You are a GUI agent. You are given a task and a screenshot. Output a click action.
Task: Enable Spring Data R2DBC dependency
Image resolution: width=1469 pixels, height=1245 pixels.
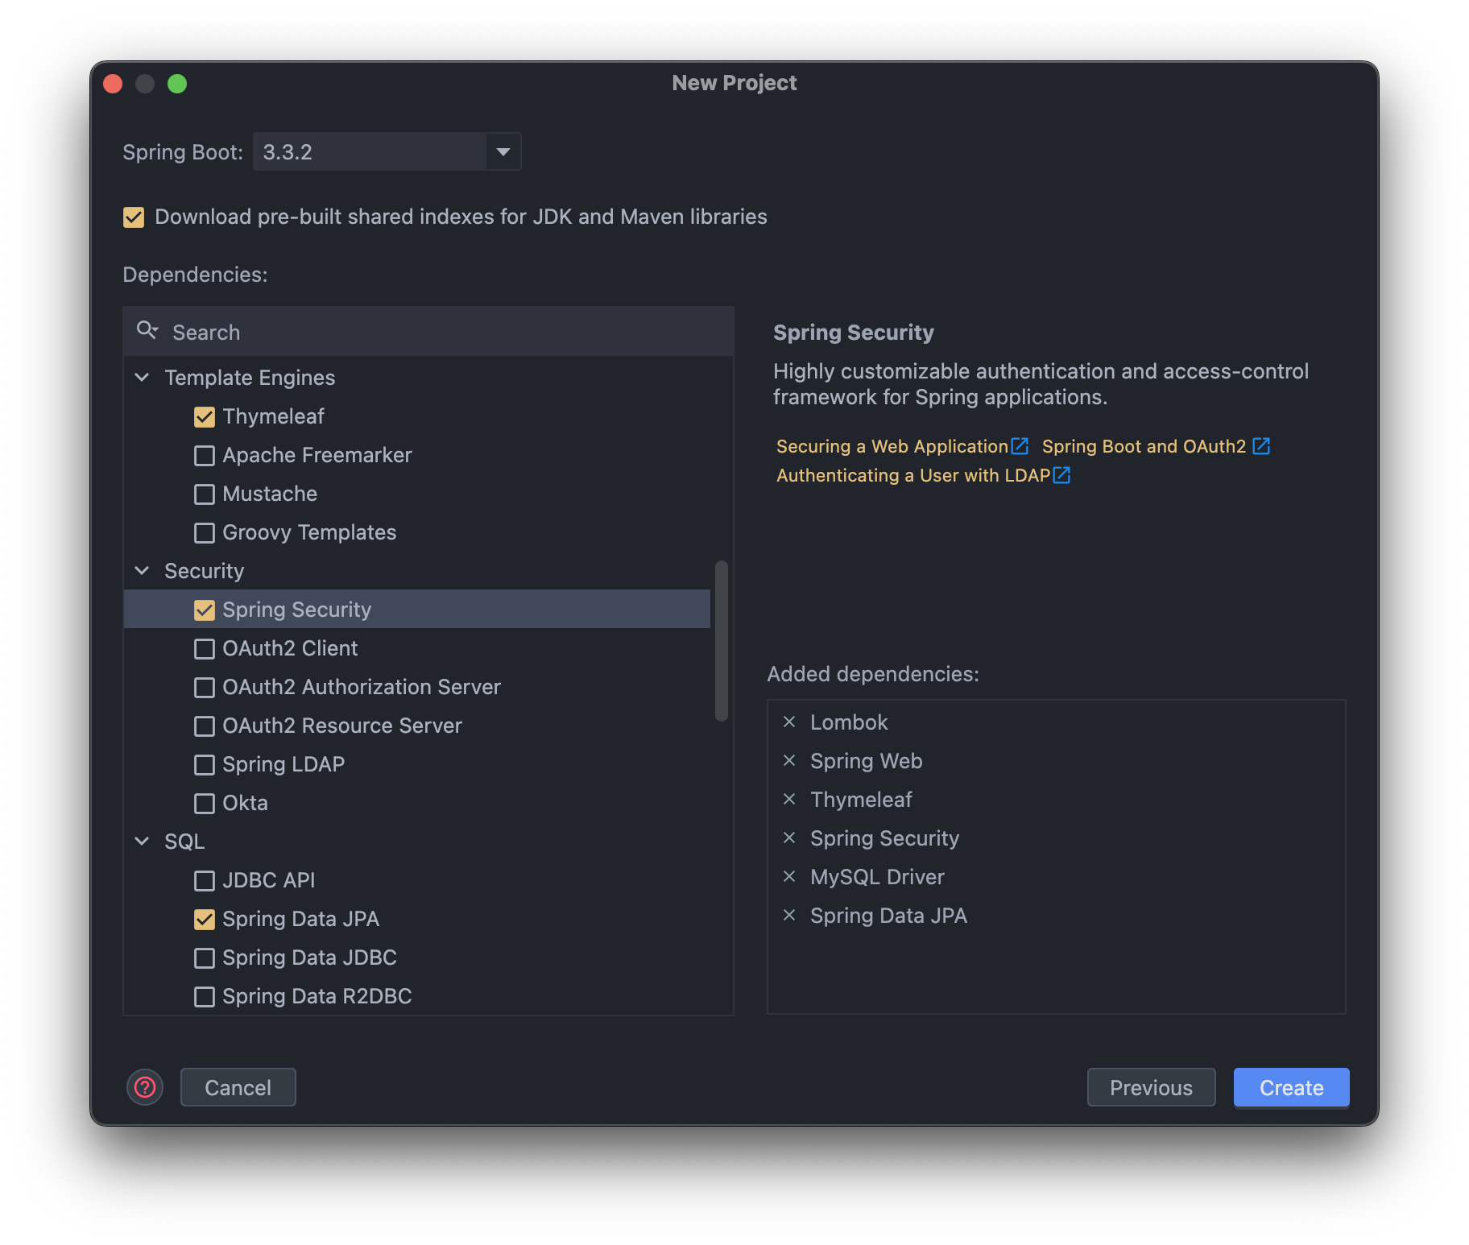click(x=205, y=996)
